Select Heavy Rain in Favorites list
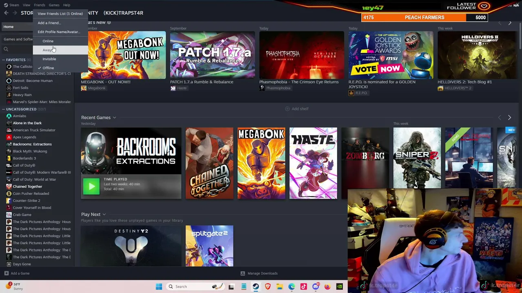 tap(22, 95)
